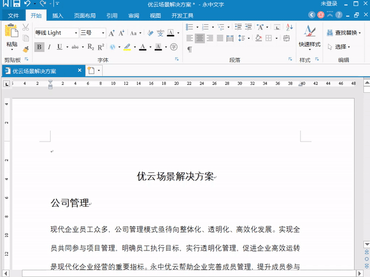Click the Grow Font icon
The width and height of the screenshot is (370, 277).
[112, 33]
